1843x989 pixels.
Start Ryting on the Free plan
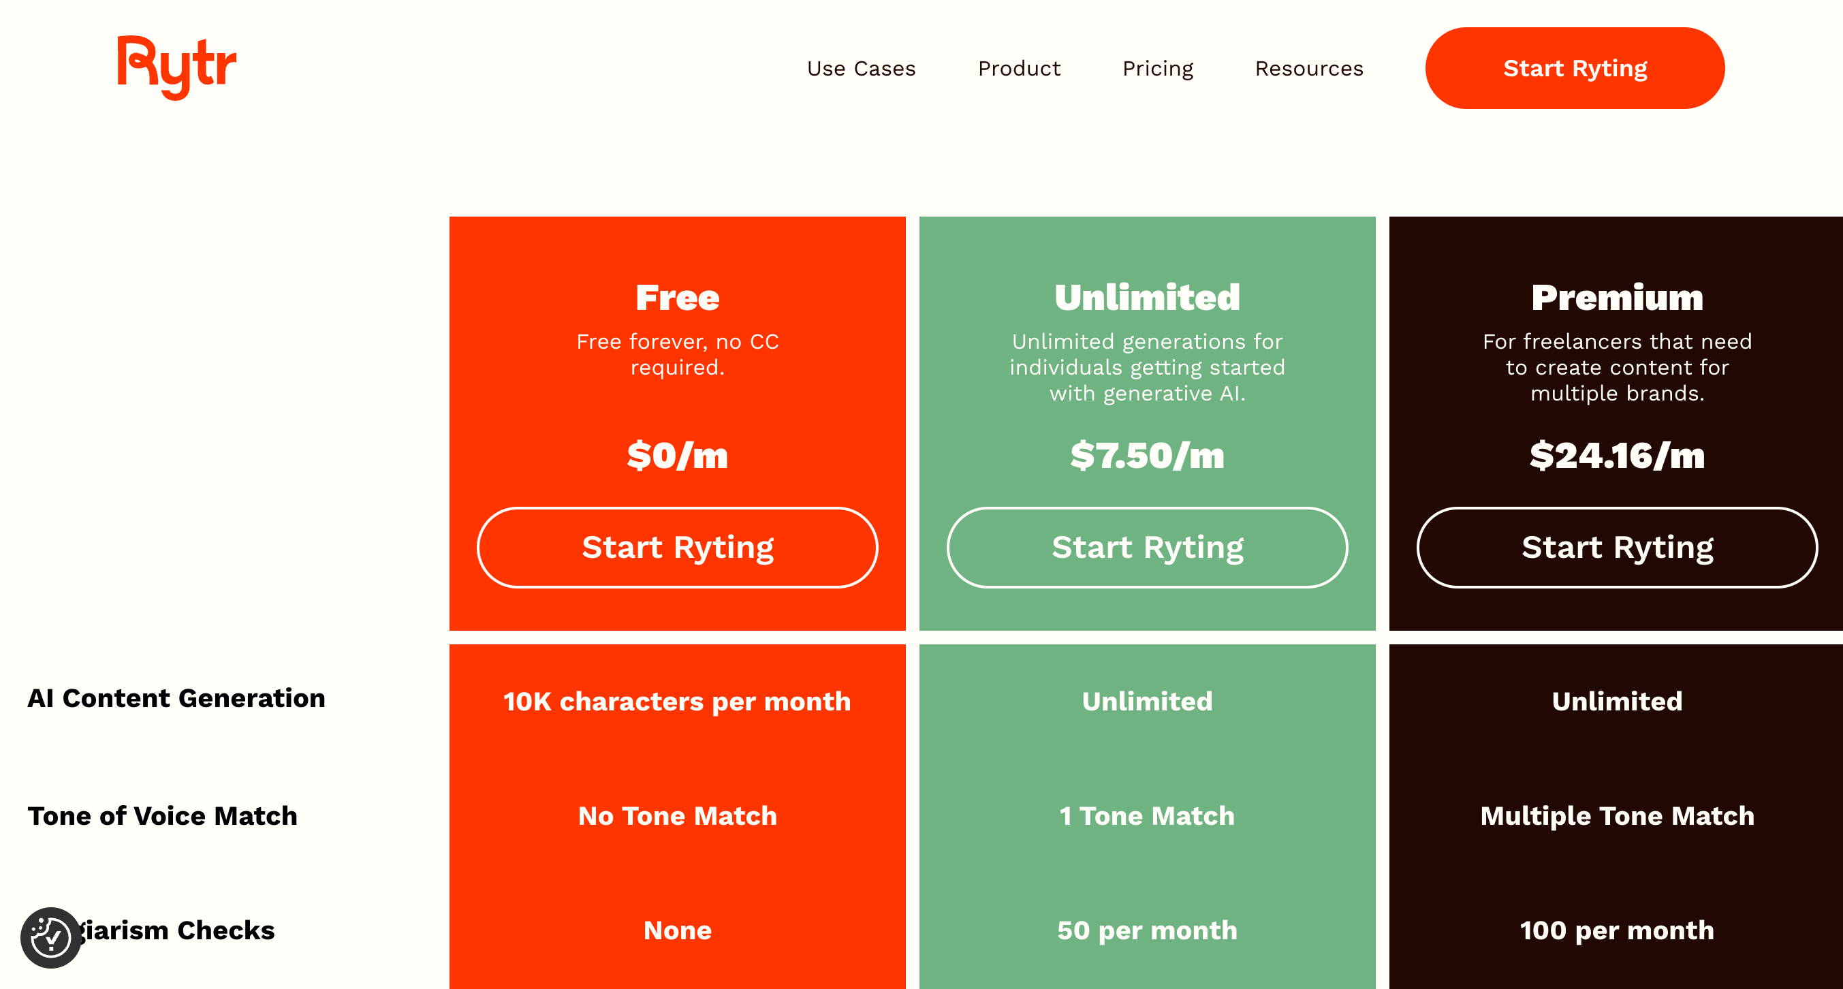677,548
